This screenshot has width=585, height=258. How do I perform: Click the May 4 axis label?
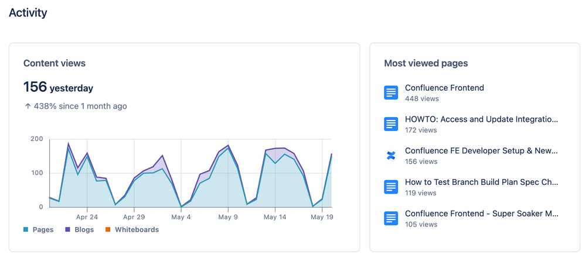coord(181,217)
